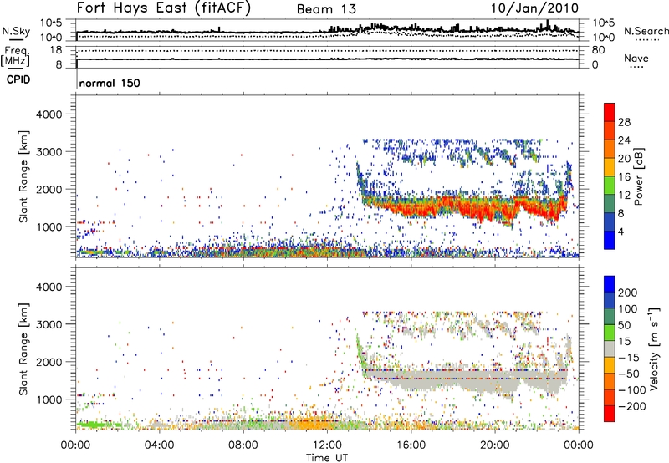Click the "80" Nave tick label

point(598,50)
